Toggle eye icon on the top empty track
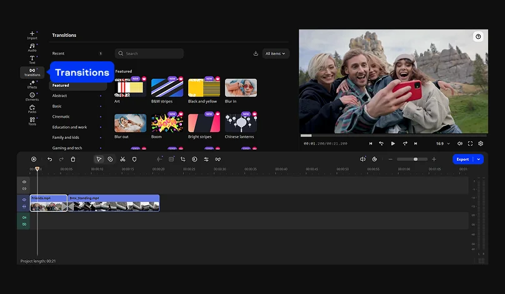This screenshot has height=294, width=505. pyautogui.click(x=24, y=182)
